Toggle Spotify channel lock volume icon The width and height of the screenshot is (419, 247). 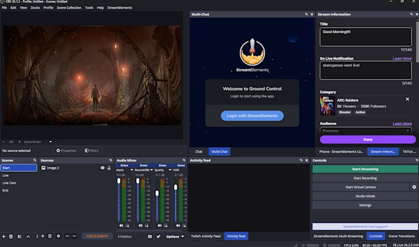[166, 225]
